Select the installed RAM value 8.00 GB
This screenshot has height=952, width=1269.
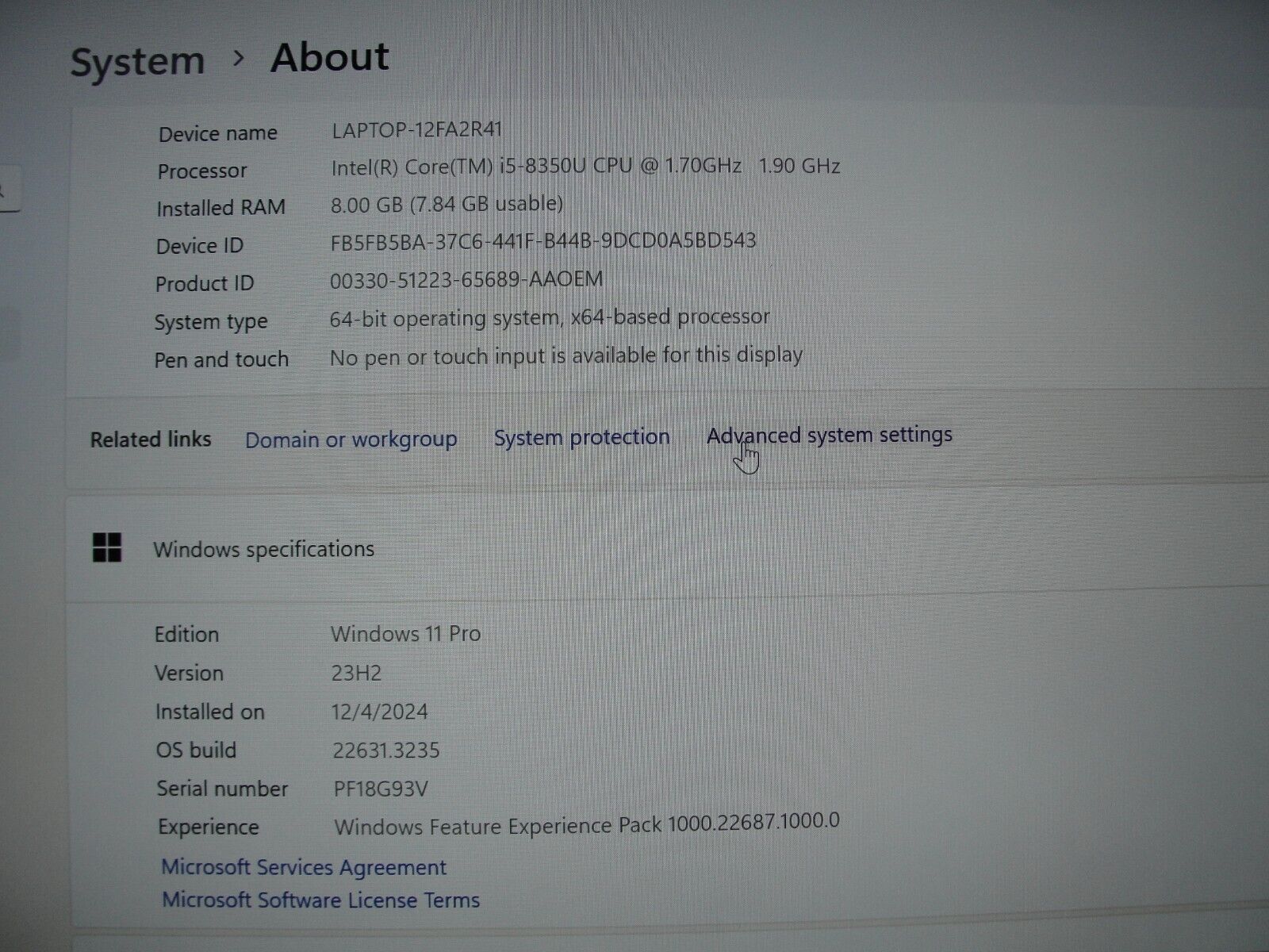[447, 205]
